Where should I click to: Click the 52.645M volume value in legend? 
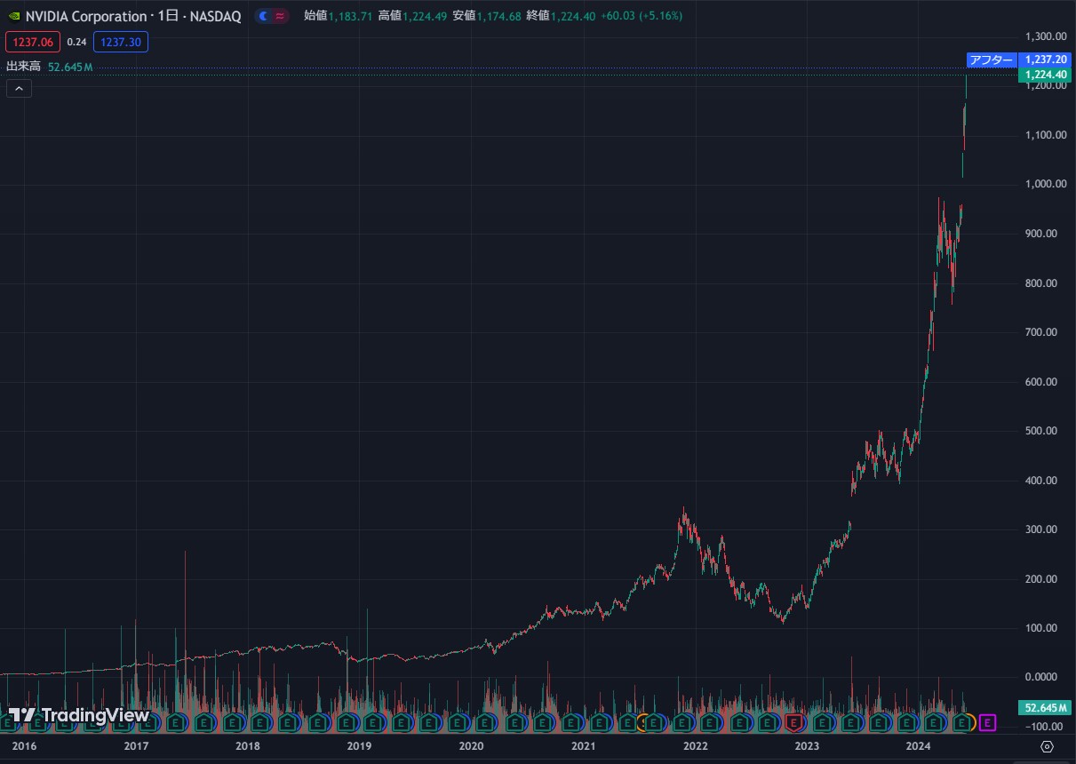70,68
